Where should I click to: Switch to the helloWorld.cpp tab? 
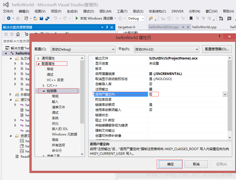coord(204,27)
